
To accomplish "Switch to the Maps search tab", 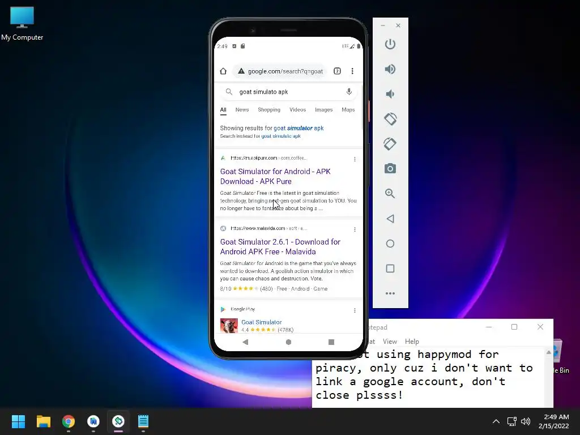I will tap(348, 110).
